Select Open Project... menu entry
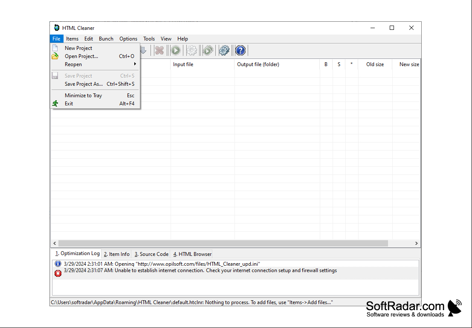This screenshot has height=328, width=472. point(96,56)
